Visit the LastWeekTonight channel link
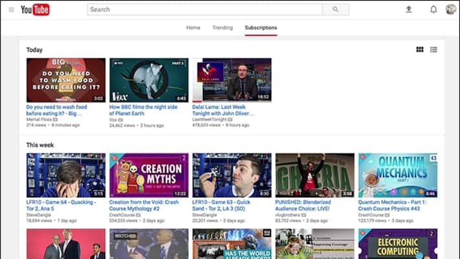Image resolution: width=460 pixels, height=259 pixels. 211,120
